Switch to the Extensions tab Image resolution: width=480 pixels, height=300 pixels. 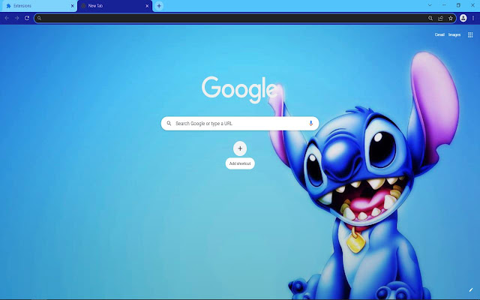(x=38, y=6)
